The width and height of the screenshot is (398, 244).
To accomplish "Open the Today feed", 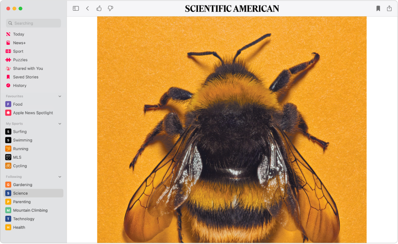I will point(18,34).
